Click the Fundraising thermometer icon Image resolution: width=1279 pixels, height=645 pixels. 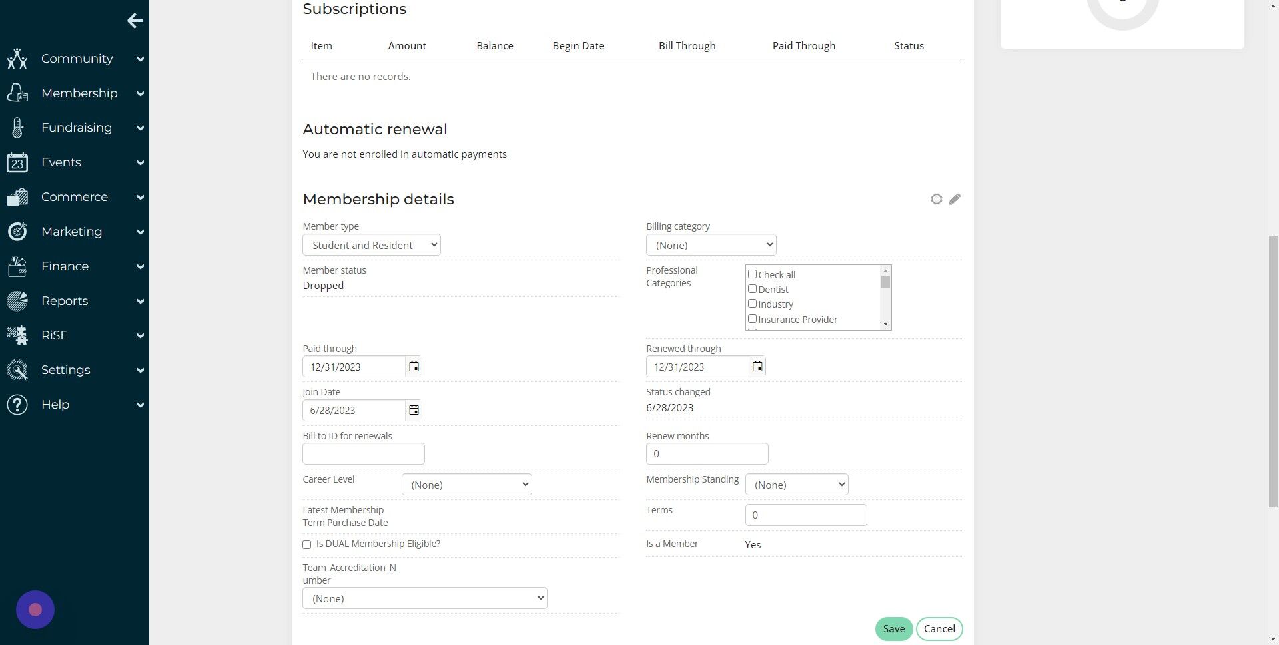[x=17, y=128]
